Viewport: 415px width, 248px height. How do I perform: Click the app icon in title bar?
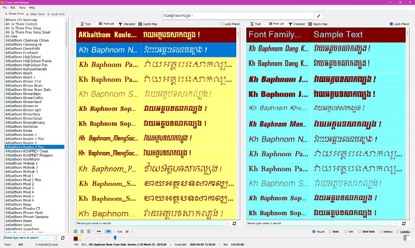click(x=2, y=2)
